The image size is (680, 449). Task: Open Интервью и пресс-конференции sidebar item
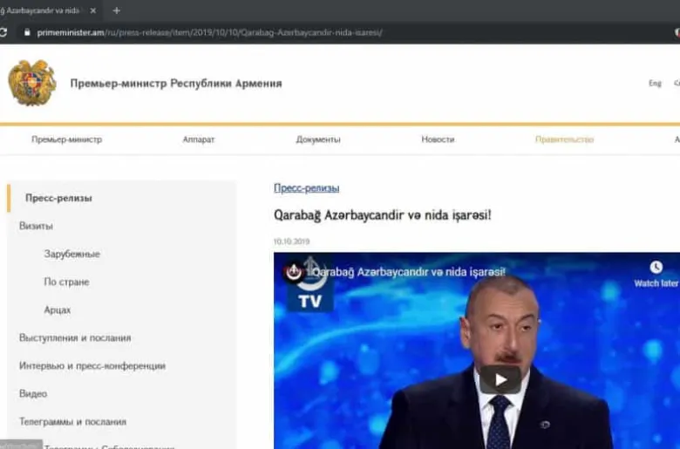(x=92, y=365)
